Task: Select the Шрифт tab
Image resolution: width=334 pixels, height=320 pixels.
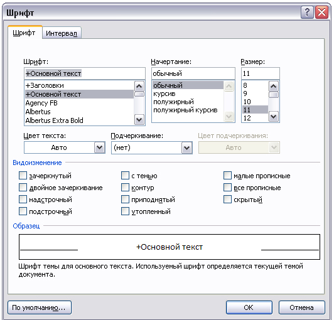Action: 24,33
